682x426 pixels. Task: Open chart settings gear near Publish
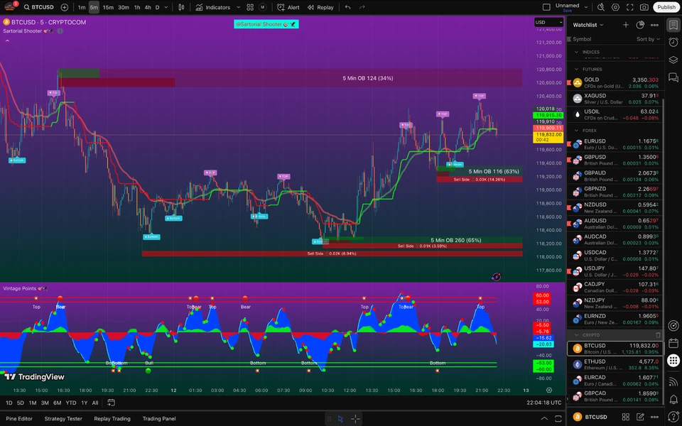[x=615, y=7]
